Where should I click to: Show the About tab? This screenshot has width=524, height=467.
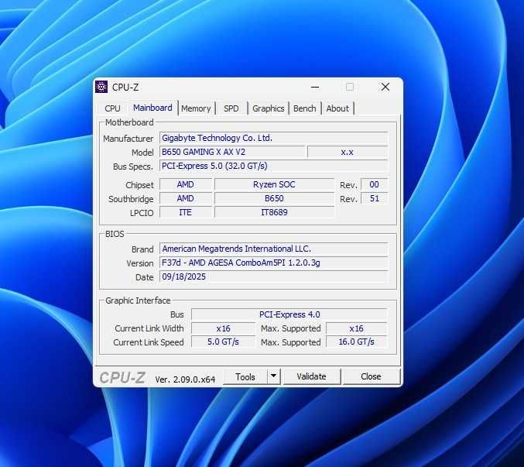pos(337,108)
